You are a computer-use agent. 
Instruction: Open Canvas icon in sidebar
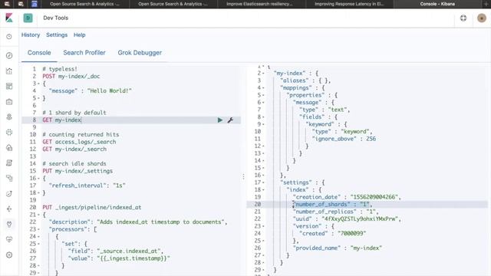pos(9,102)
